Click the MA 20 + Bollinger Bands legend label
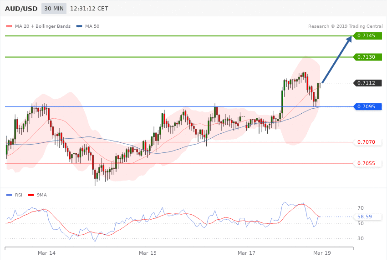This screenshot has width=387, height=262. click(x=43, y=26)
